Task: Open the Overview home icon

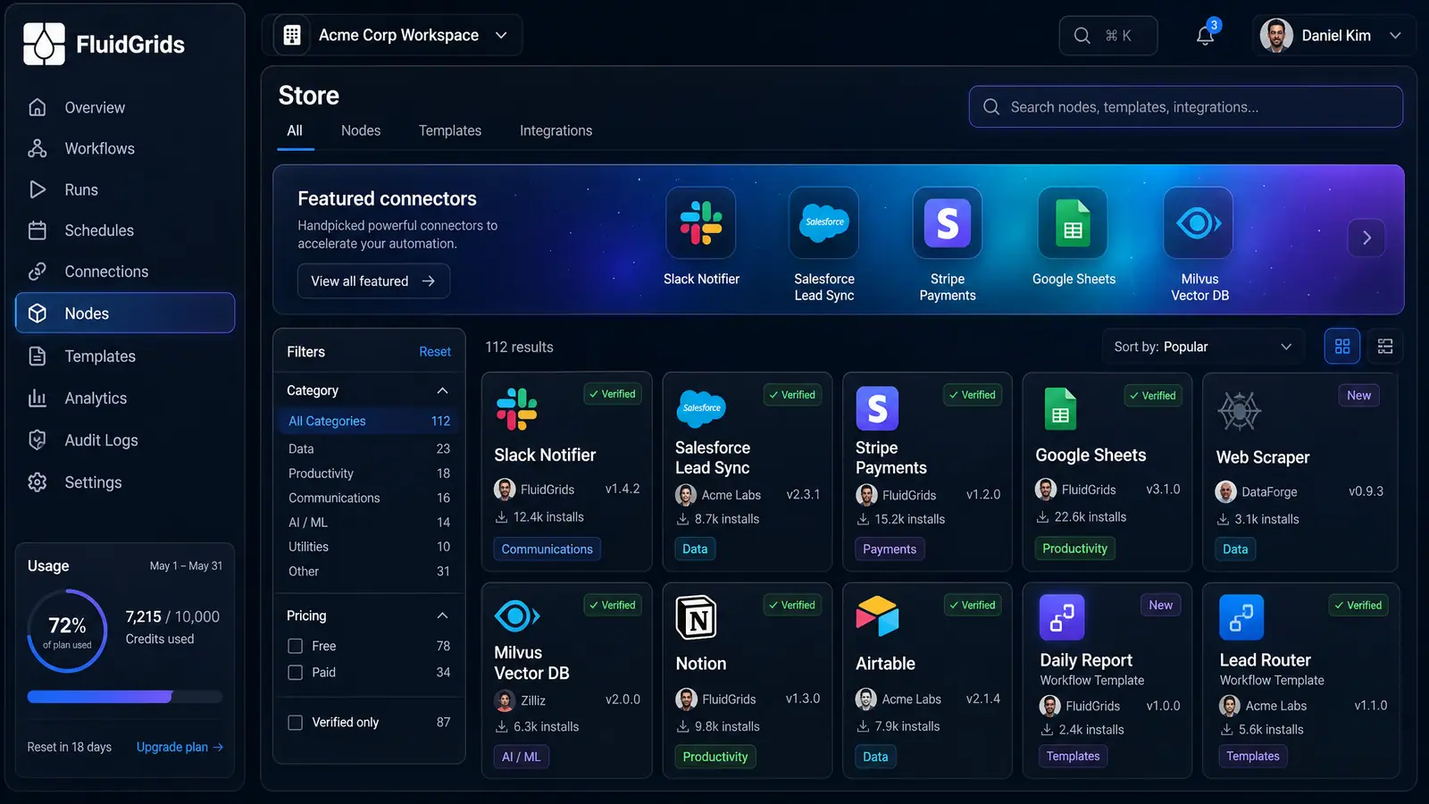Action: pyautogui.click(x=38, y=107)
